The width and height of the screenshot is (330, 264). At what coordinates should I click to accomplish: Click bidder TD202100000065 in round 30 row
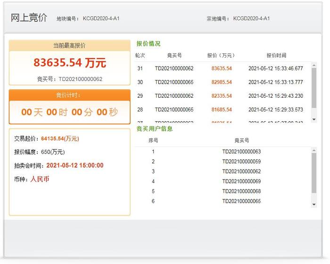click(x=174, y=82)
